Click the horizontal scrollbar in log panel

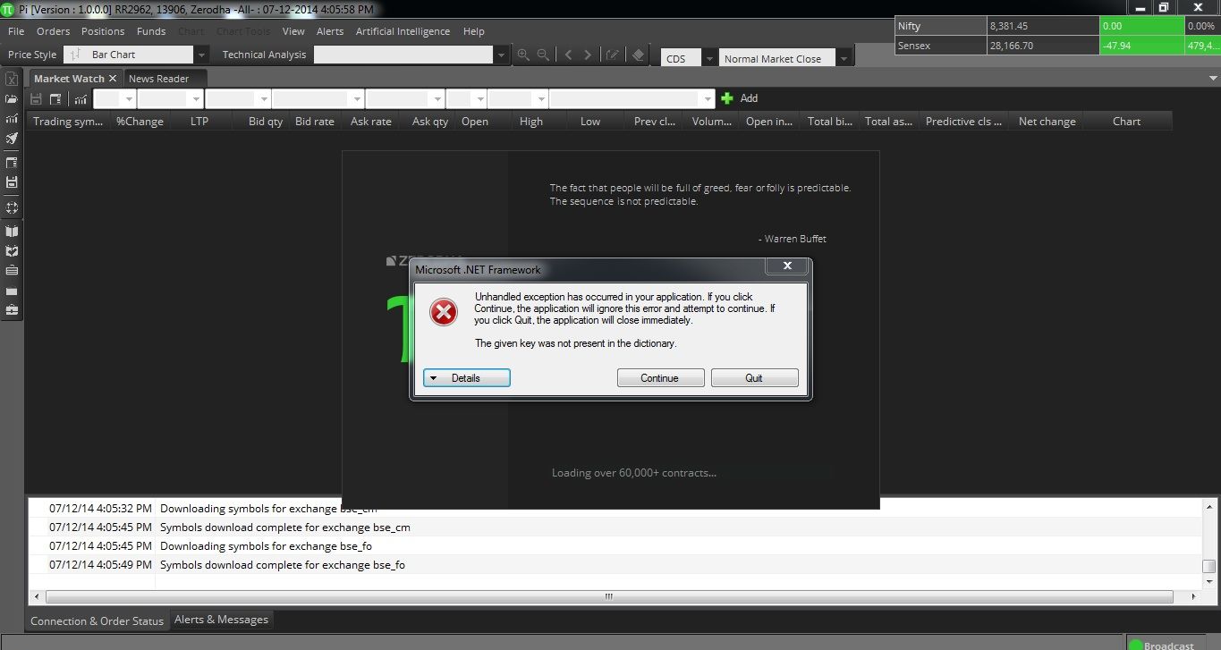click(x=609, y=596)
